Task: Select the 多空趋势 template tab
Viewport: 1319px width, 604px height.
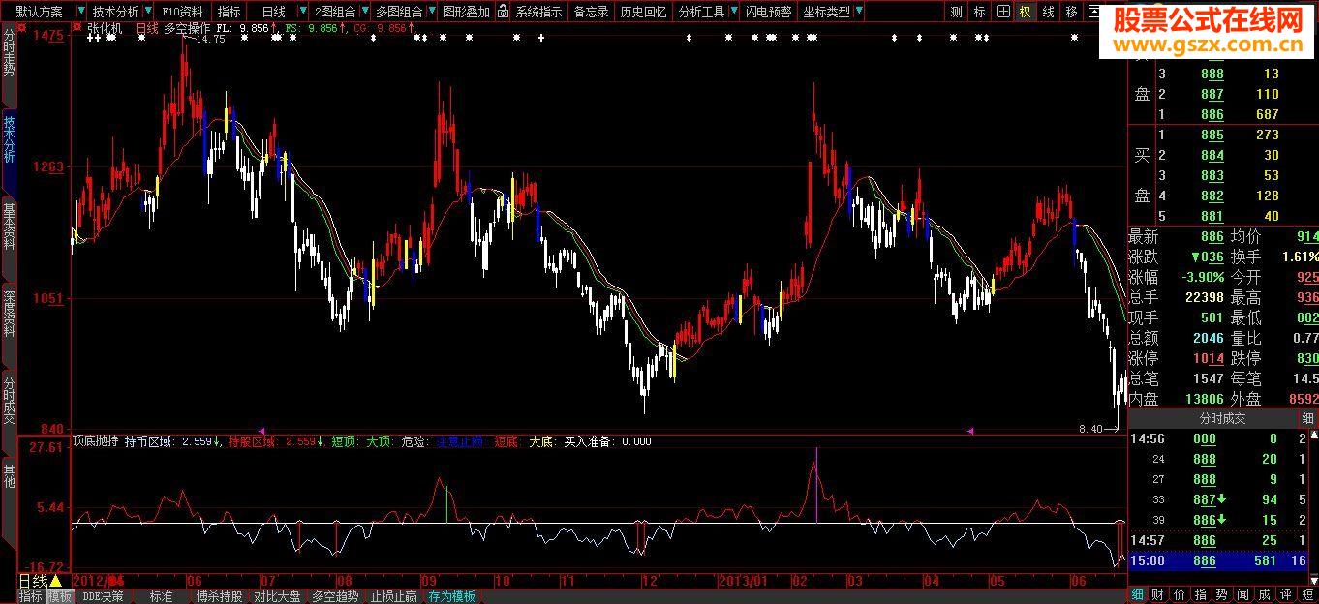Action: pos(335,596)
